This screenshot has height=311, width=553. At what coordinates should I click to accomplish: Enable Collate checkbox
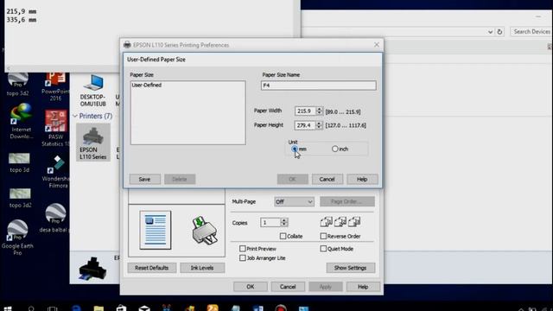tap(283, 236)
